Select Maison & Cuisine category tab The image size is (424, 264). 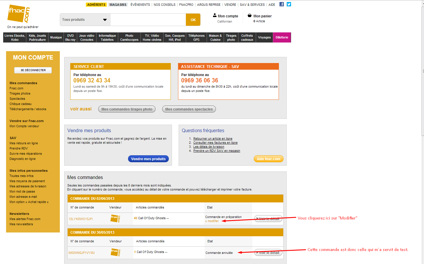[x=215, y=38]
